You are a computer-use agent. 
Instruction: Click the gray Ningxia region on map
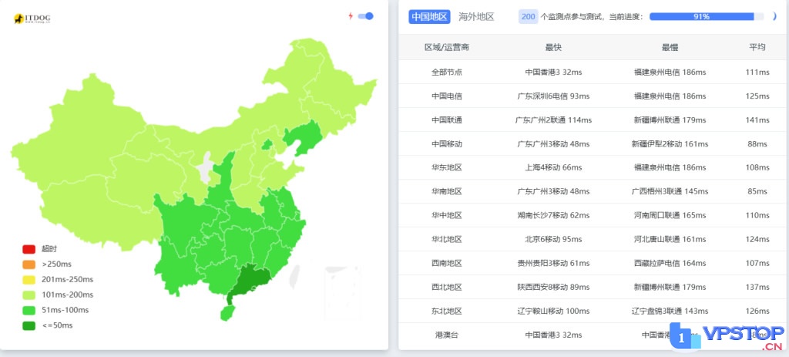pyautogui.click(x=204, y=167)
